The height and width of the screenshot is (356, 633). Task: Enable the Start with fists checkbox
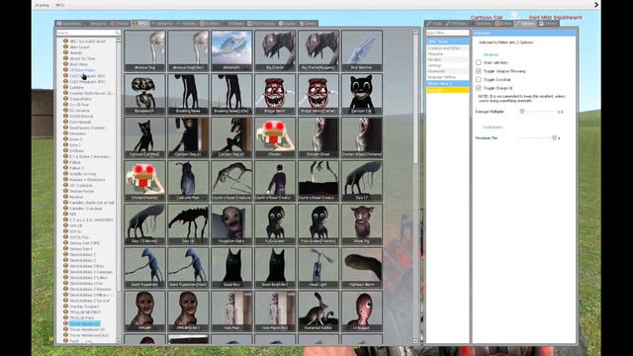[x=479, y=62]
